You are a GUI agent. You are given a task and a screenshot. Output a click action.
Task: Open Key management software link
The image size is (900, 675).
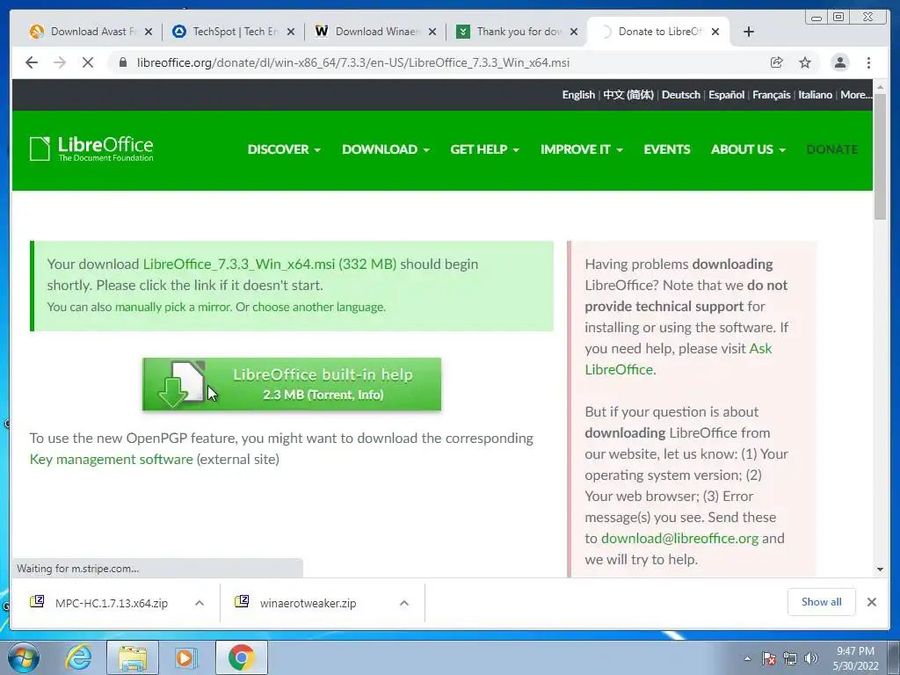point(112,459)
